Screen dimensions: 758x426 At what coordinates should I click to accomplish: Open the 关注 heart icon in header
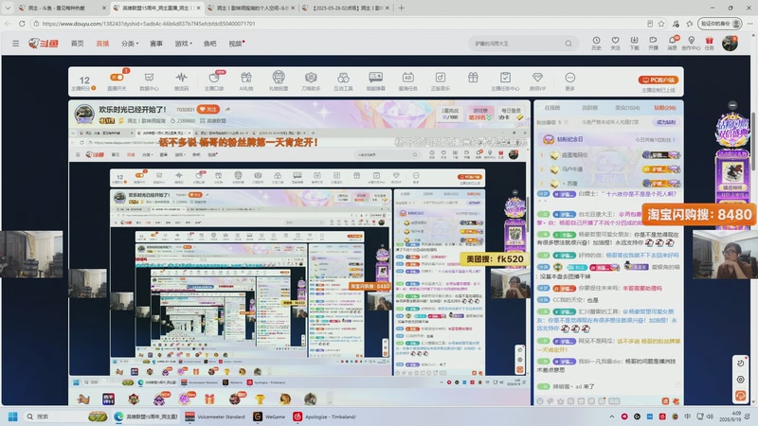point(615,41)
